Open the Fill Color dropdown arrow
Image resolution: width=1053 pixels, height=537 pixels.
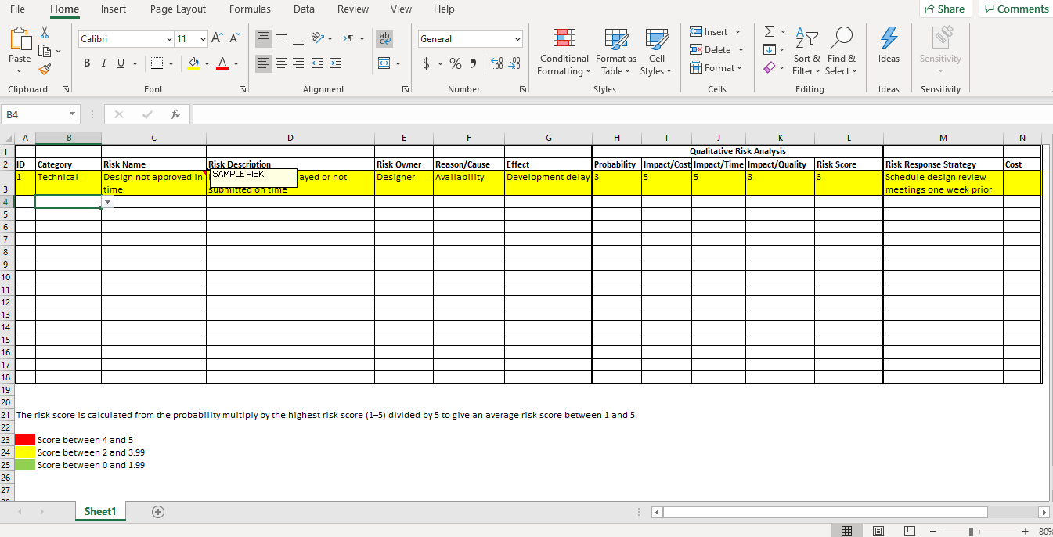coord(207,63)
